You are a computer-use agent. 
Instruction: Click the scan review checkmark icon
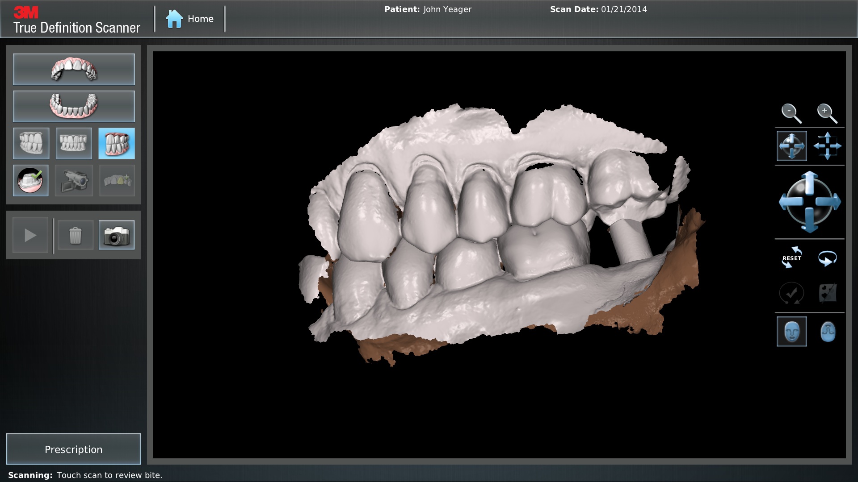coord(31,181)
